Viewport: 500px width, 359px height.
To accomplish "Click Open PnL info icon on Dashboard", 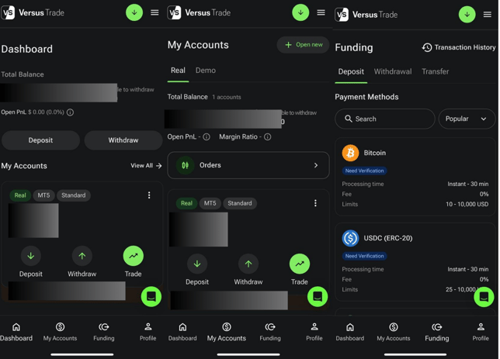I will pyautogui.click(x=70, y=112).
